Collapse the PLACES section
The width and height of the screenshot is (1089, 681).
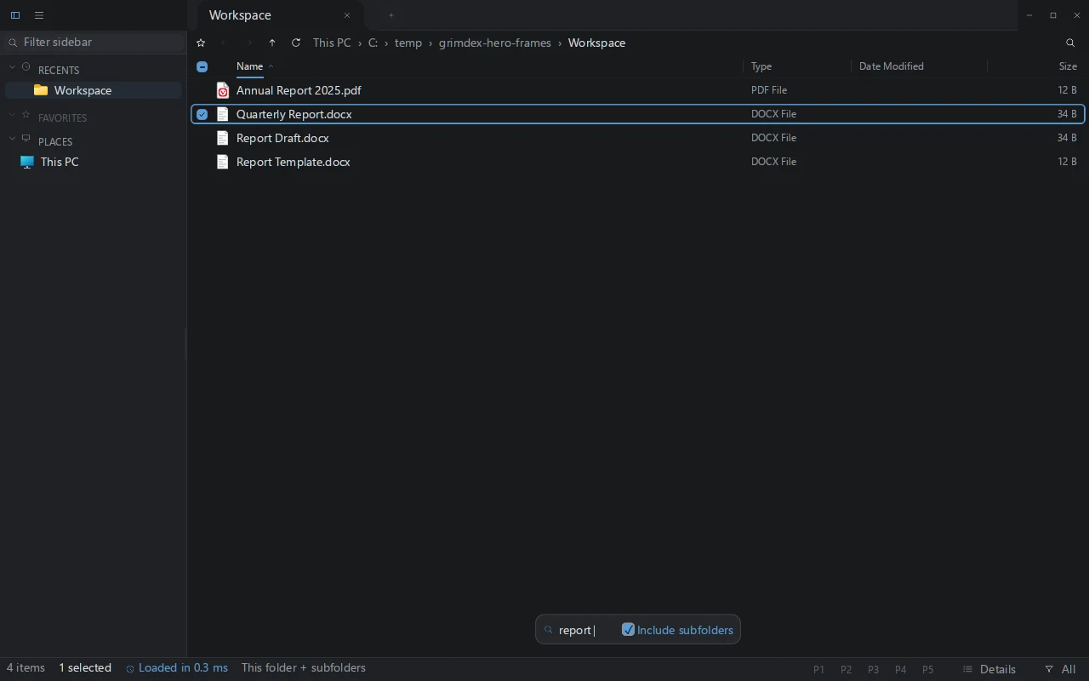(x=13, y=139)
